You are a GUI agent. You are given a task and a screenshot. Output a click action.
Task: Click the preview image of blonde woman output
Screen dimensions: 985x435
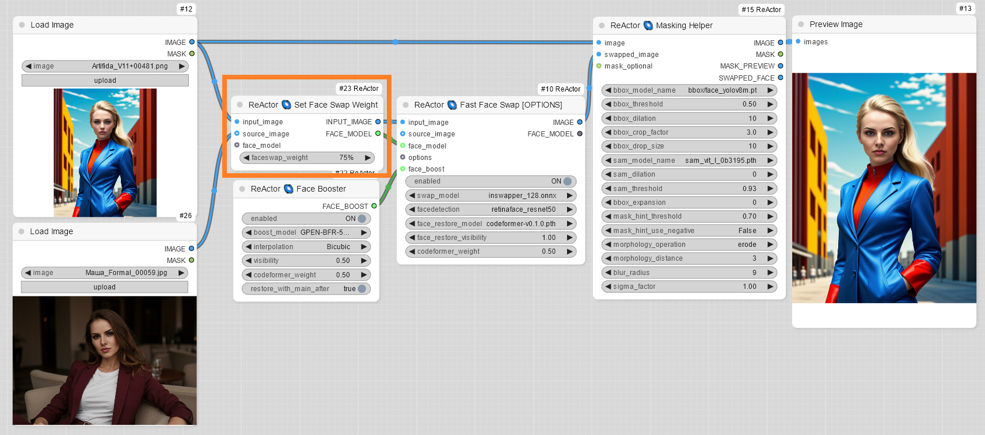884,188
